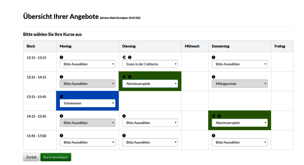This screenshot has width=304, height=165.
Task: Click info icon for Montag 12:15 - 13:15
Action: [62, 57]
